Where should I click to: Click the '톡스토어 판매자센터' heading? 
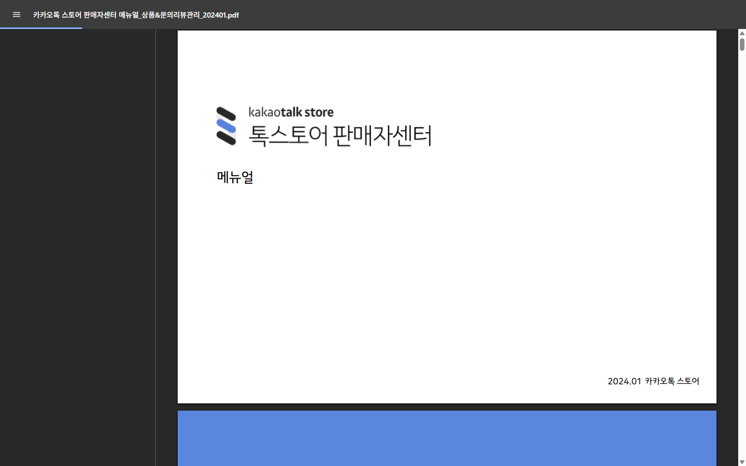[x=340, y=136]
